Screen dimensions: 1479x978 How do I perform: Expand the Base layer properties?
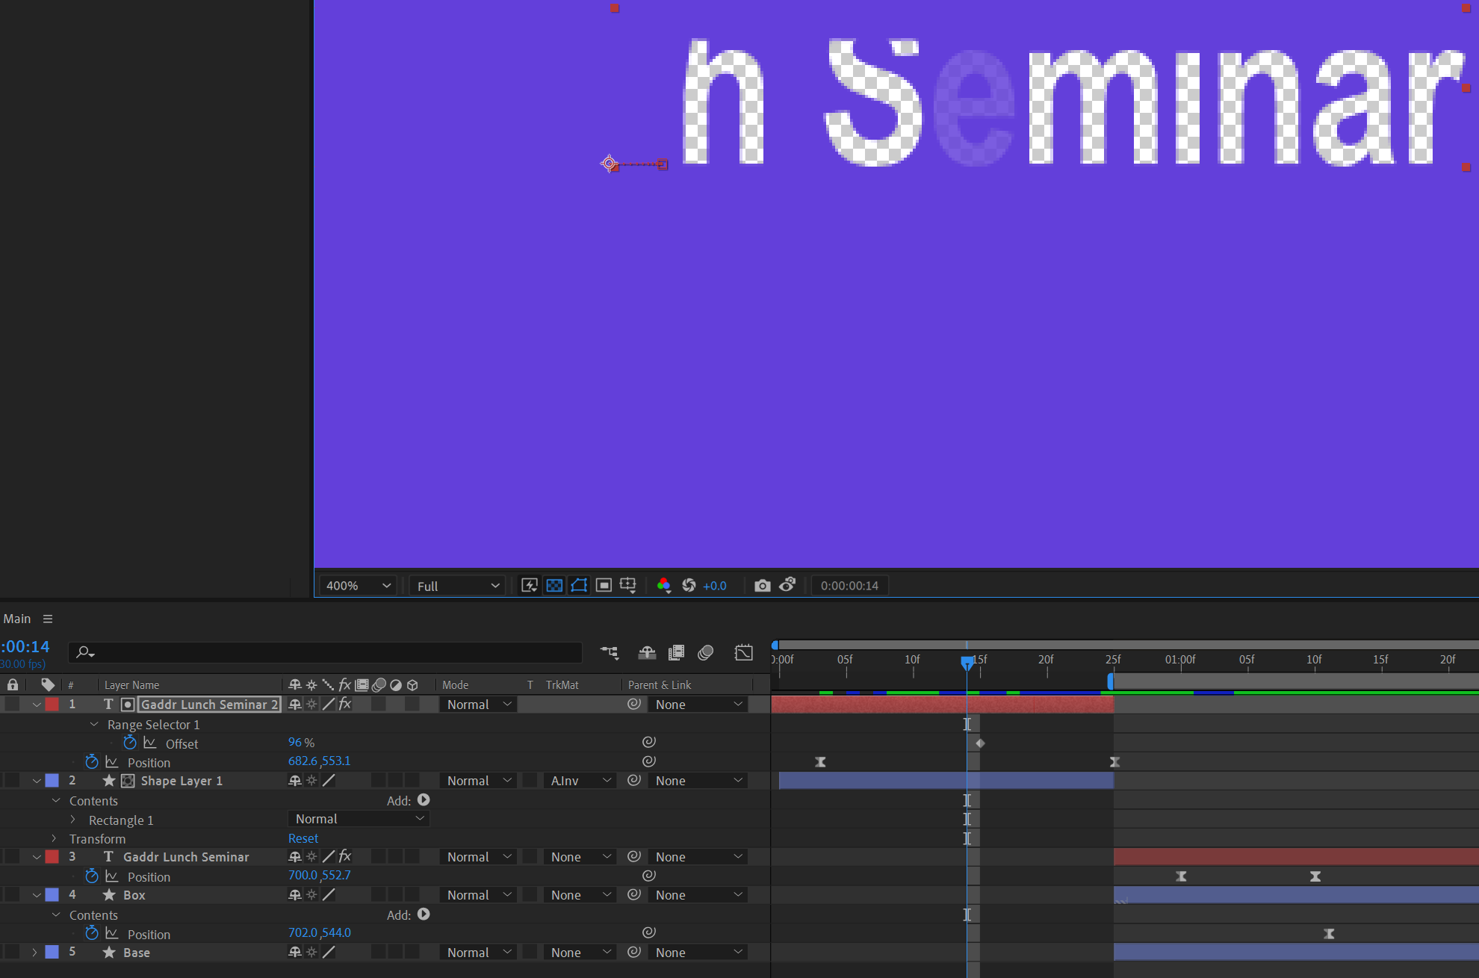[x=34, y=953]
